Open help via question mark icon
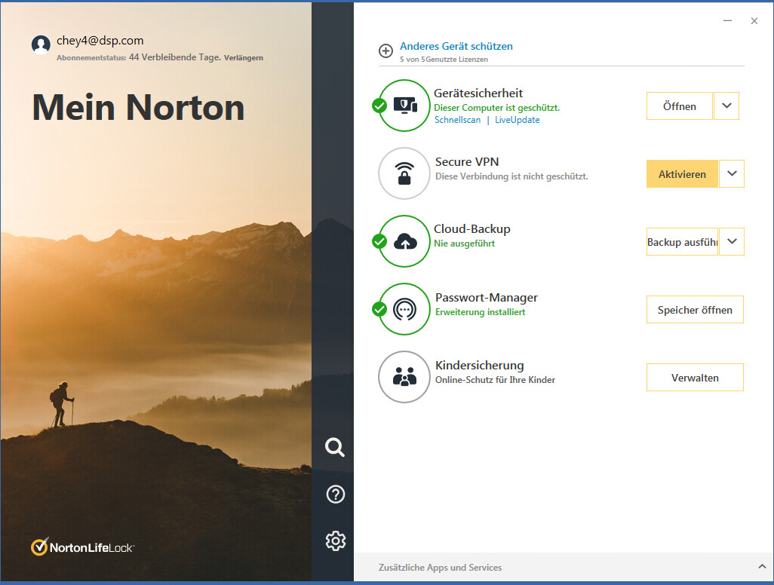Image resolution: width=774 pixels, height=585 pixels. coord(335,495)
